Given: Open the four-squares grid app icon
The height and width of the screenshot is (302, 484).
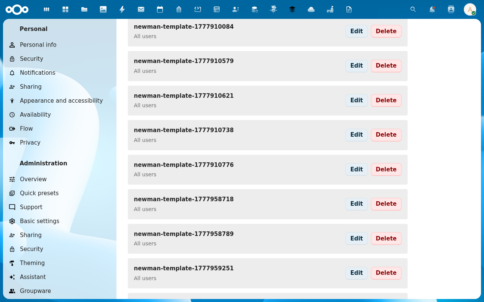Looking at the screenshot, I should click(x=65, y=9).
